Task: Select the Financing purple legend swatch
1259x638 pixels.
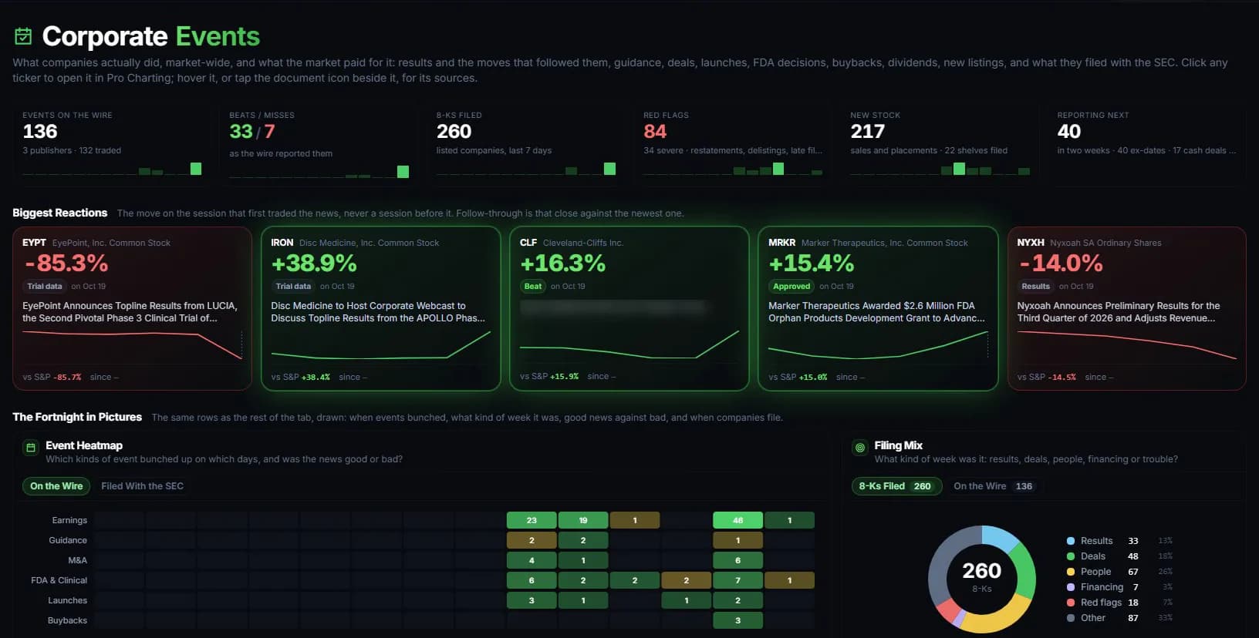Action: (x=1071, y=587)
